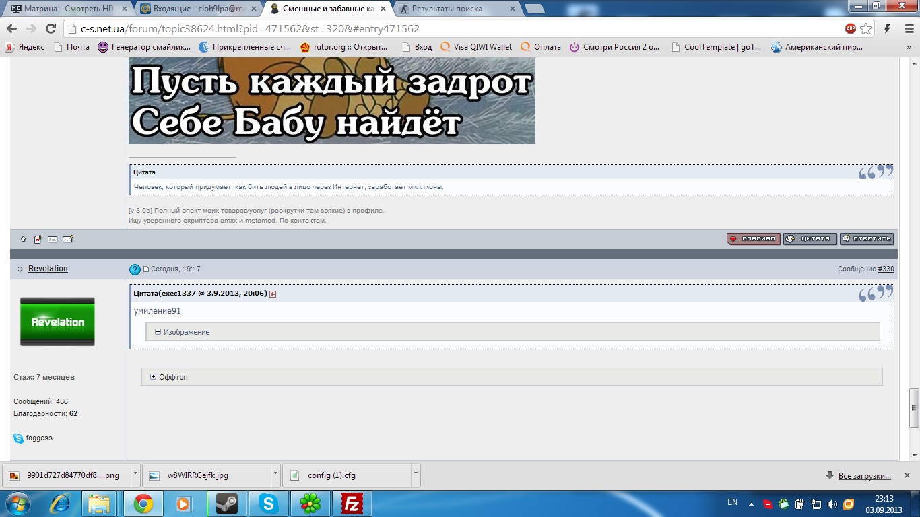
Task: Open the CoolTemplate bookmark
Action: pos(717,47)
